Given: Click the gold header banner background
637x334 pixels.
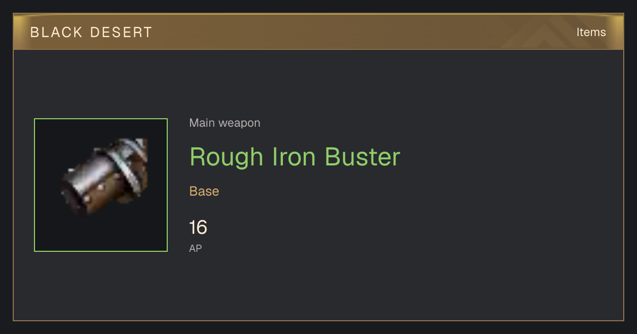Looking at the screenshot, I should [318, 32].
